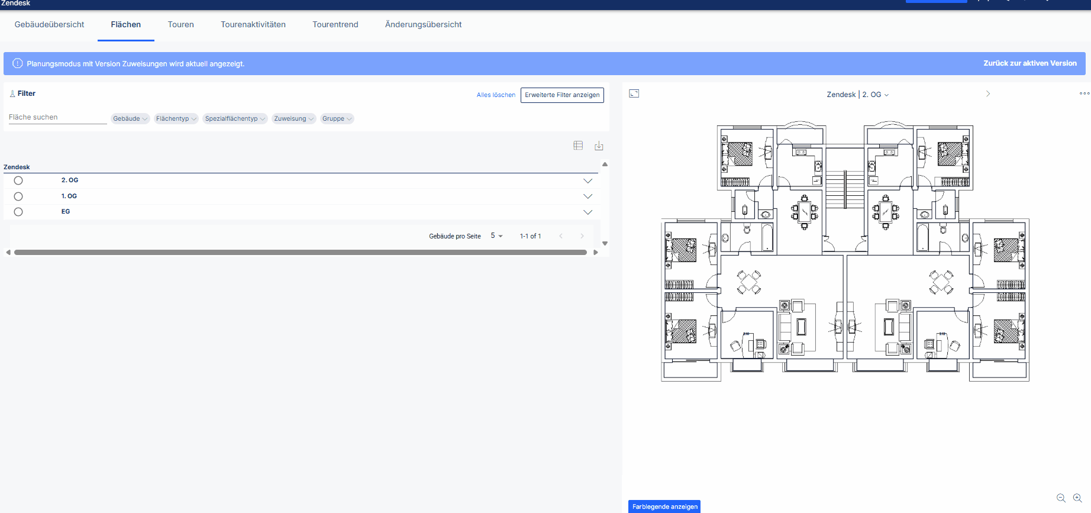Screen dimensions: 1091x513
Task: Download the area list export icon
Action: (599, 146)
